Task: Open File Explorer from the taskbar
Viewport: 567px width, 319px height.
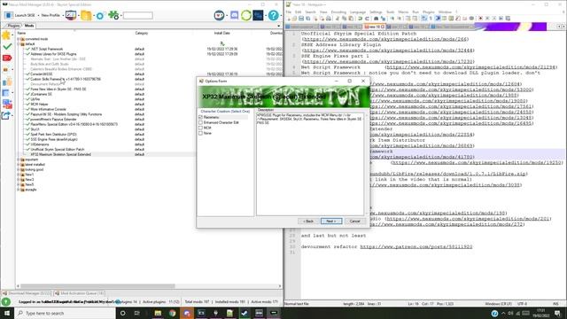Action: (x=158, y=313)
